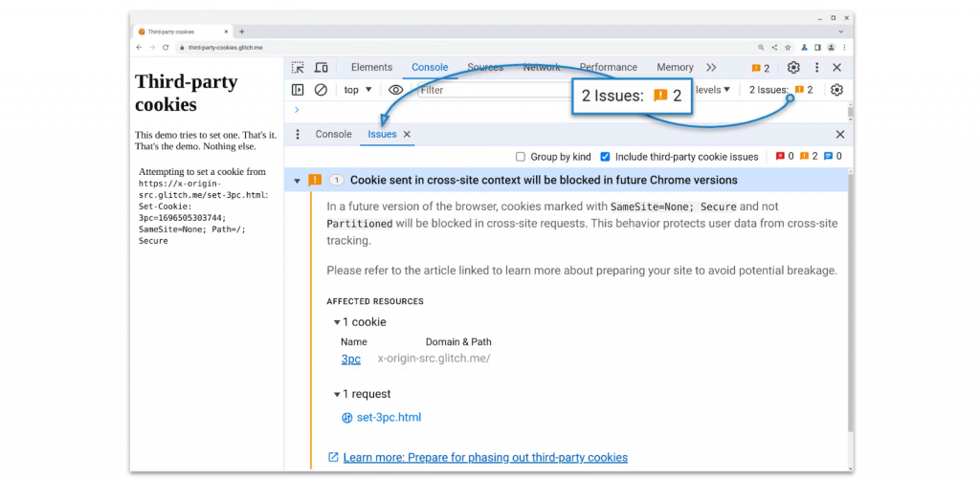This screenshot has width=980, height=479.
Task: Open the drawer three-dot menu
Action: (298, 134)
